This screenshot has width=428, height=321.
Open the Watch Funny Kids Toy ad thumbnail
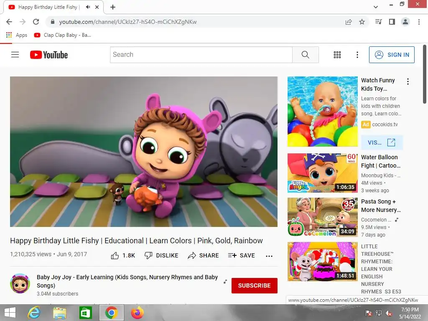pos(322,111)
